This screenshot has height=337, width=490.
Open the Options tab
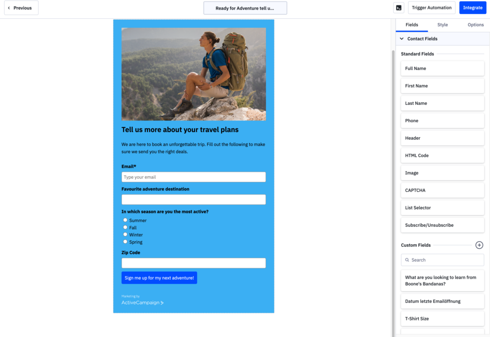475,24
